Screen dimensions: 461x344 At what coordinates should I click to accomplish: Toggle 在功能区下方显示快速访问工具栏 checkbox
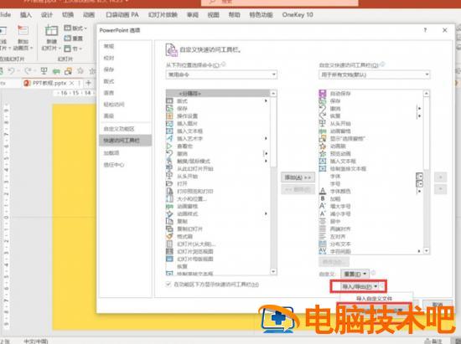coord(168,284)
